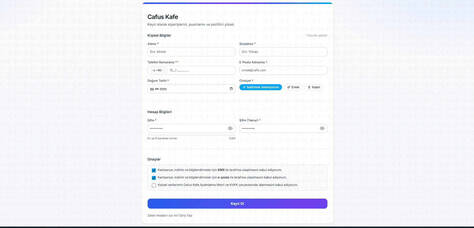Click the icon on Belirtmek istemiyorum option
The height and width of the screenshot is (228, 474).
click(244, 87)
